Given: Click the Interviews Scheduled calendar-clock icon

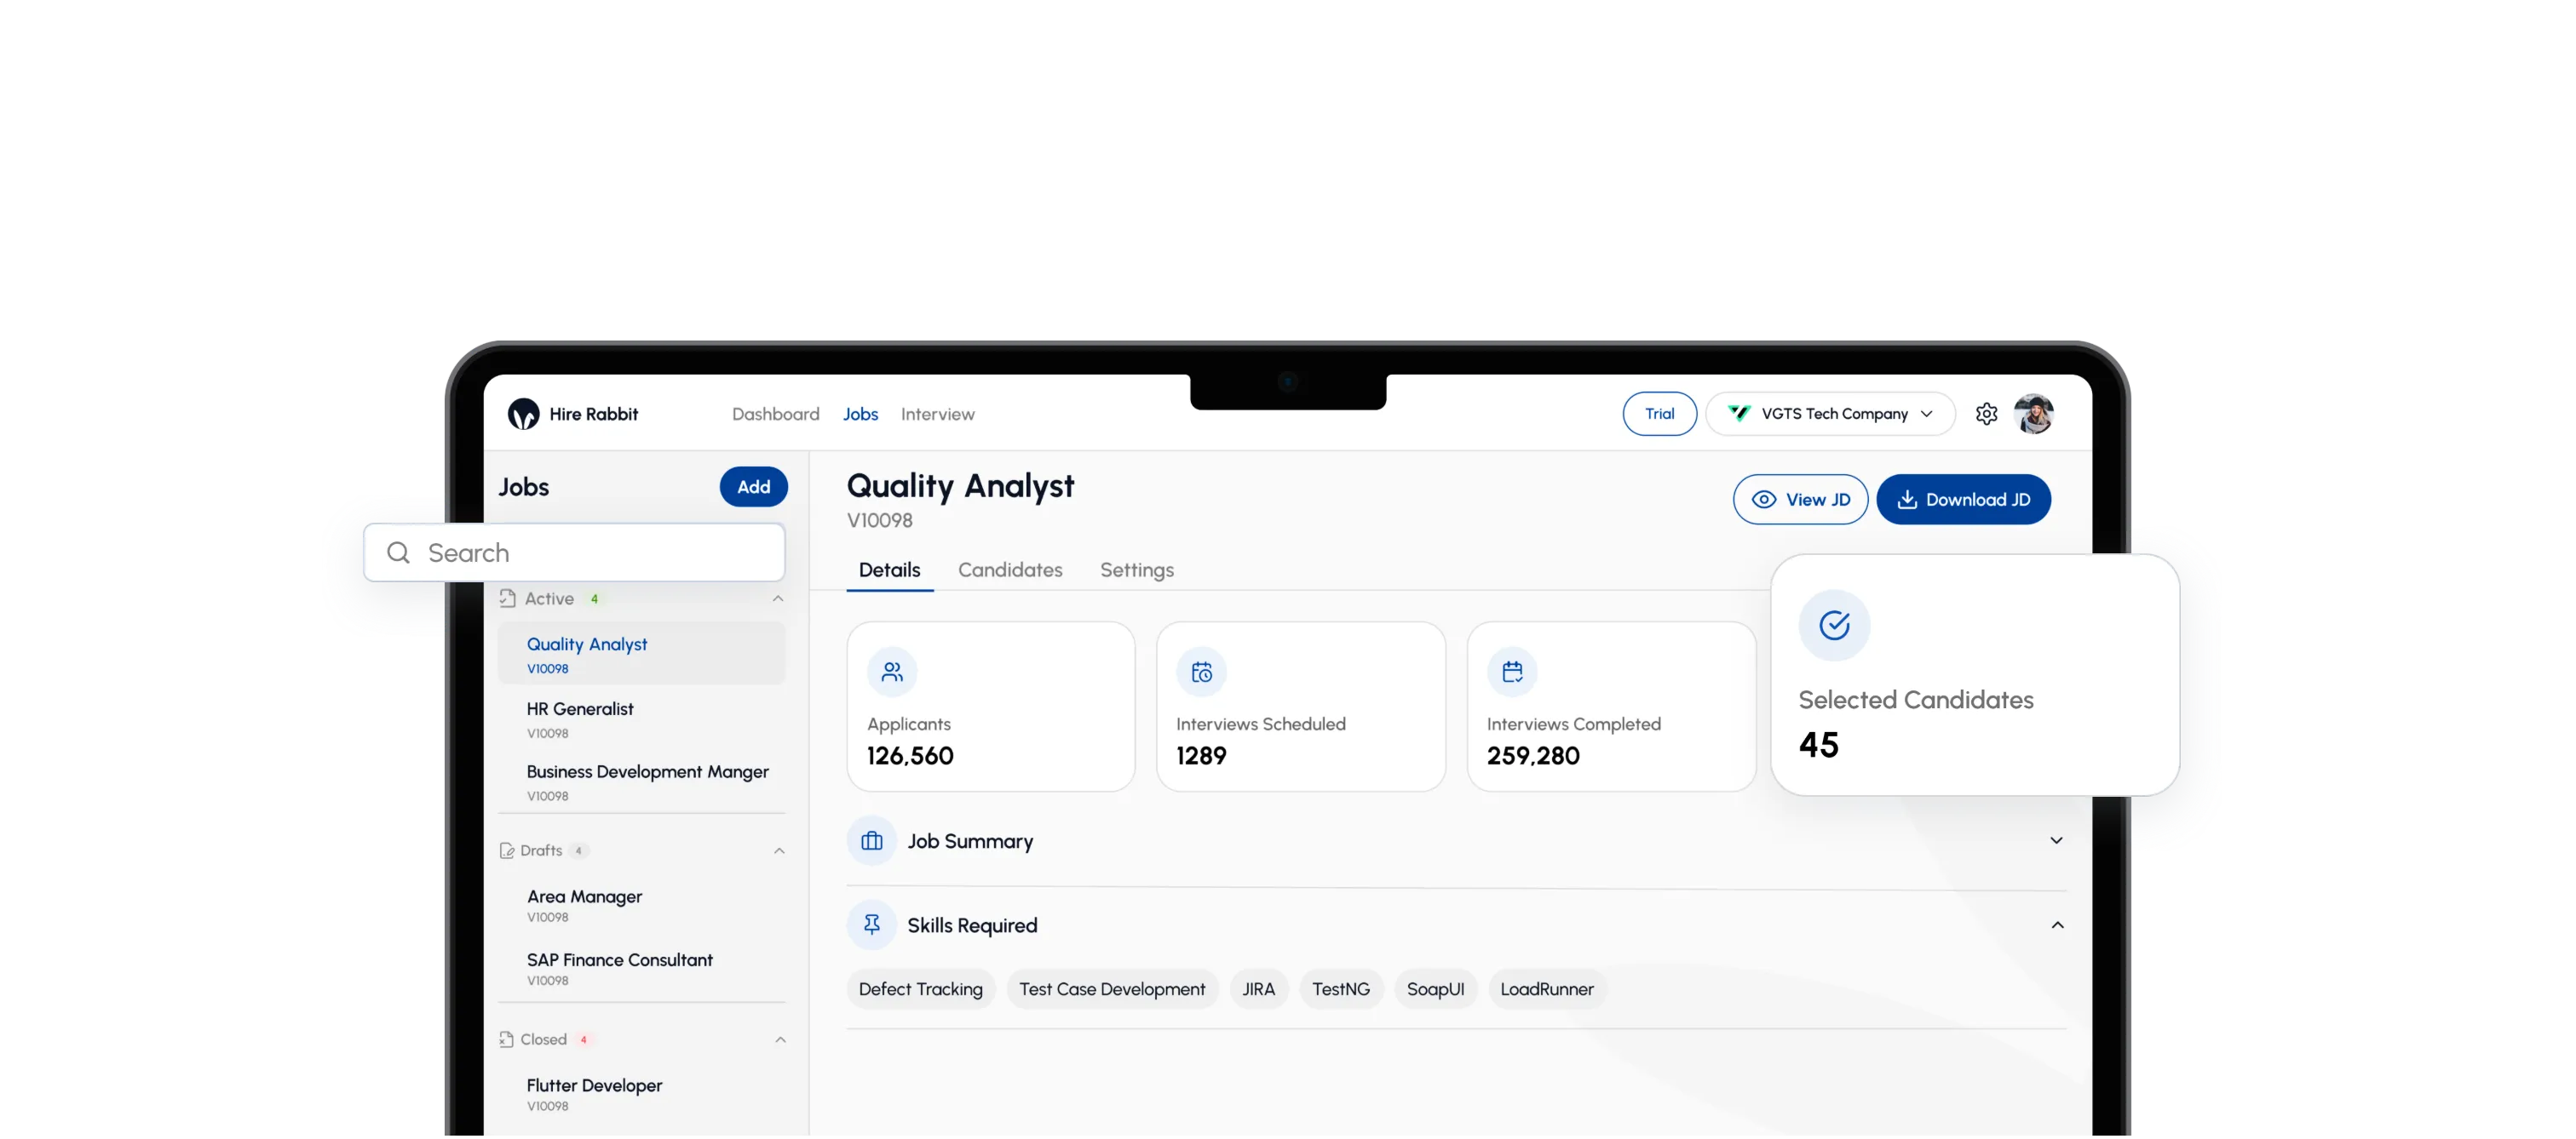Looking at the screenshot, I should pos(1201,672).
